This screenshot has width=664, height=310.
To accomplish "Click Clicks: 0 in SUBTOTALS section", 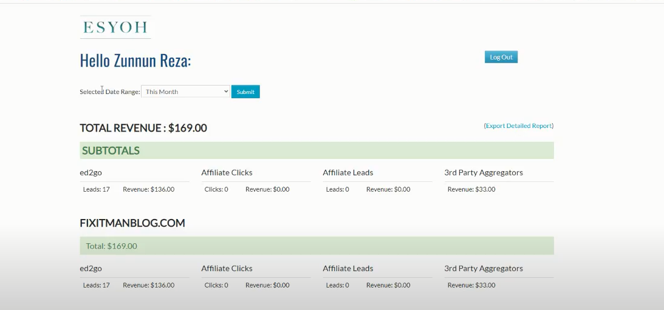I will (216, 189).
